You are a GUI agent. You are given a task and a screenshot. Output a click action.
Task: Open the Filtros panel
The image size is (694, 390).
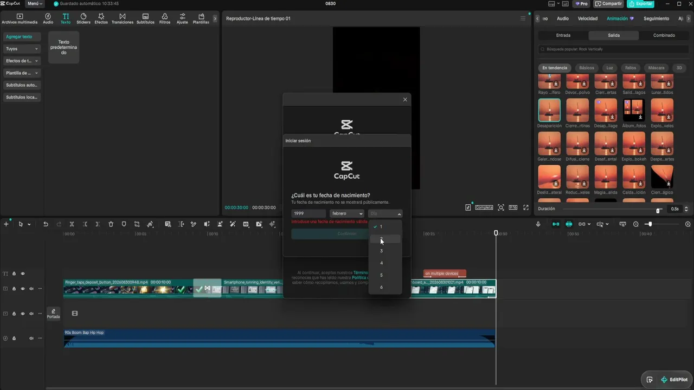(165, 19)
